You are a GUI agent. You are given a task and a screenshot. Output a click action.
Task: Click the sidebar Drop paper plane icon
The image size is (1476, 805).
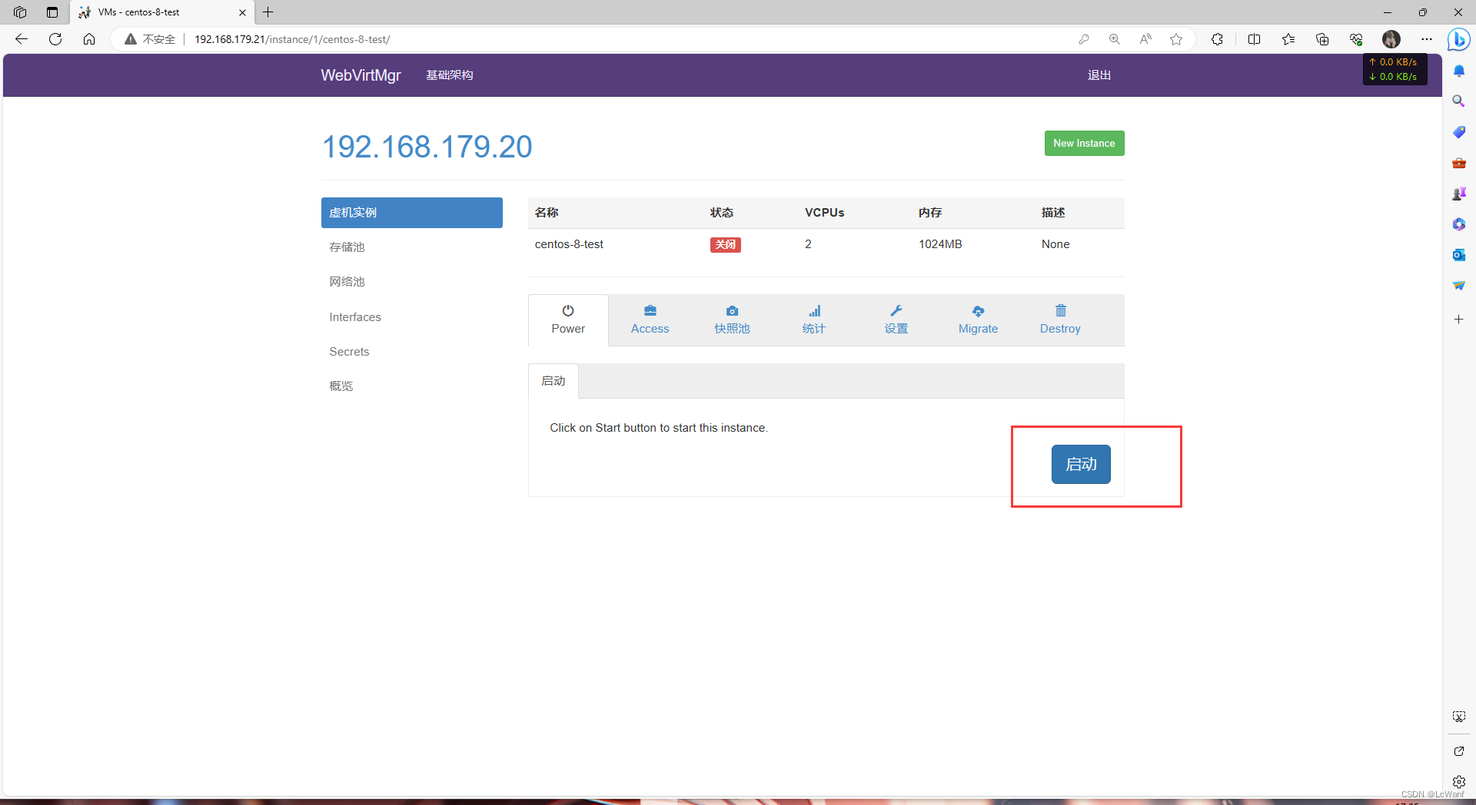point(1458,286)
